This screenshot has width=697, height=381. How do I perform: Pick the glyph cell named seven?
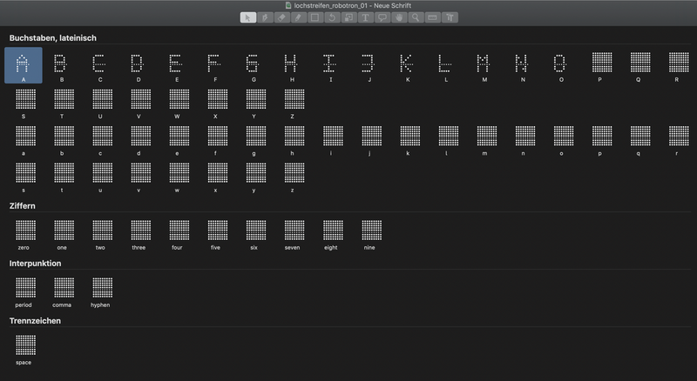pyautogui.click(x=292, y=231)
